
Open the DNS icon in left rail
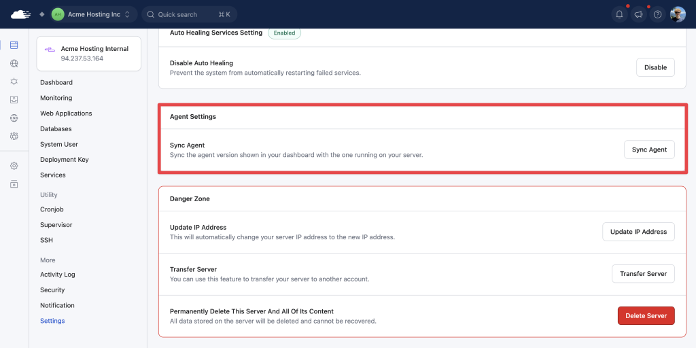coord(14,118)
